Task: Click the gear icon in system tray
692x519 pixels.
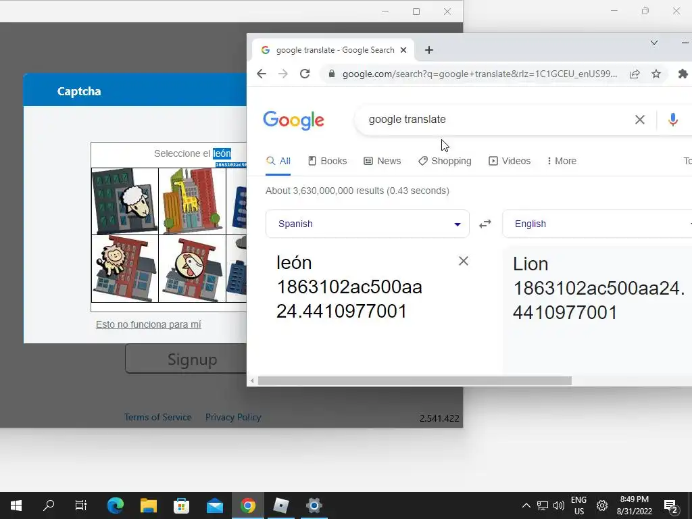Action: (602, 505)
